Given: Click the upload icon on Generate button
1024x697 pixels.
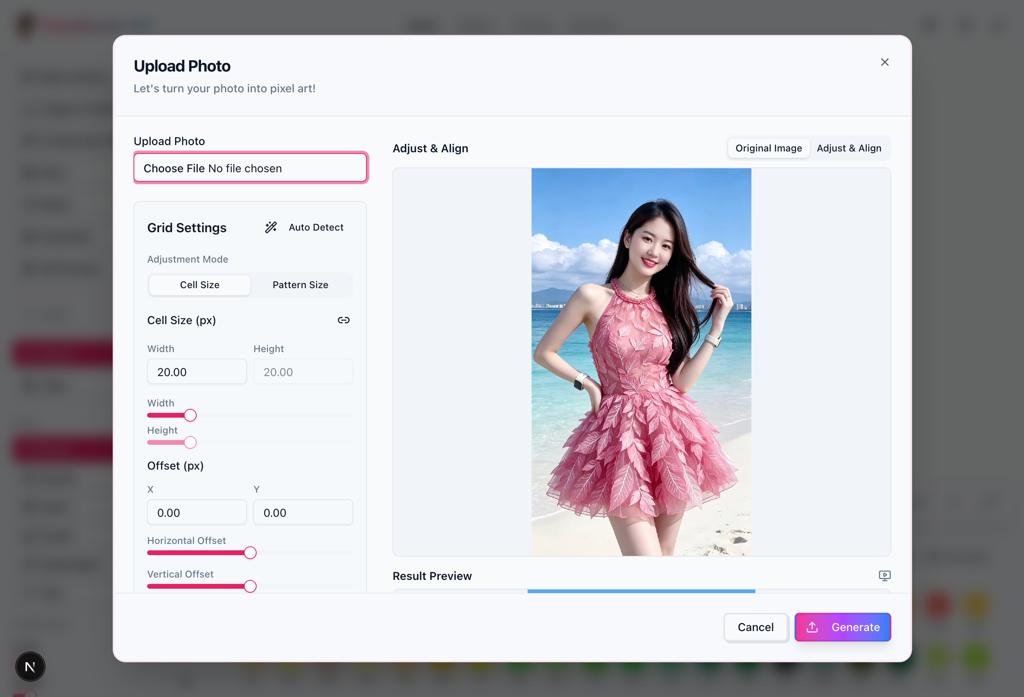Looking at the screenshot, I should click(812, 627).
